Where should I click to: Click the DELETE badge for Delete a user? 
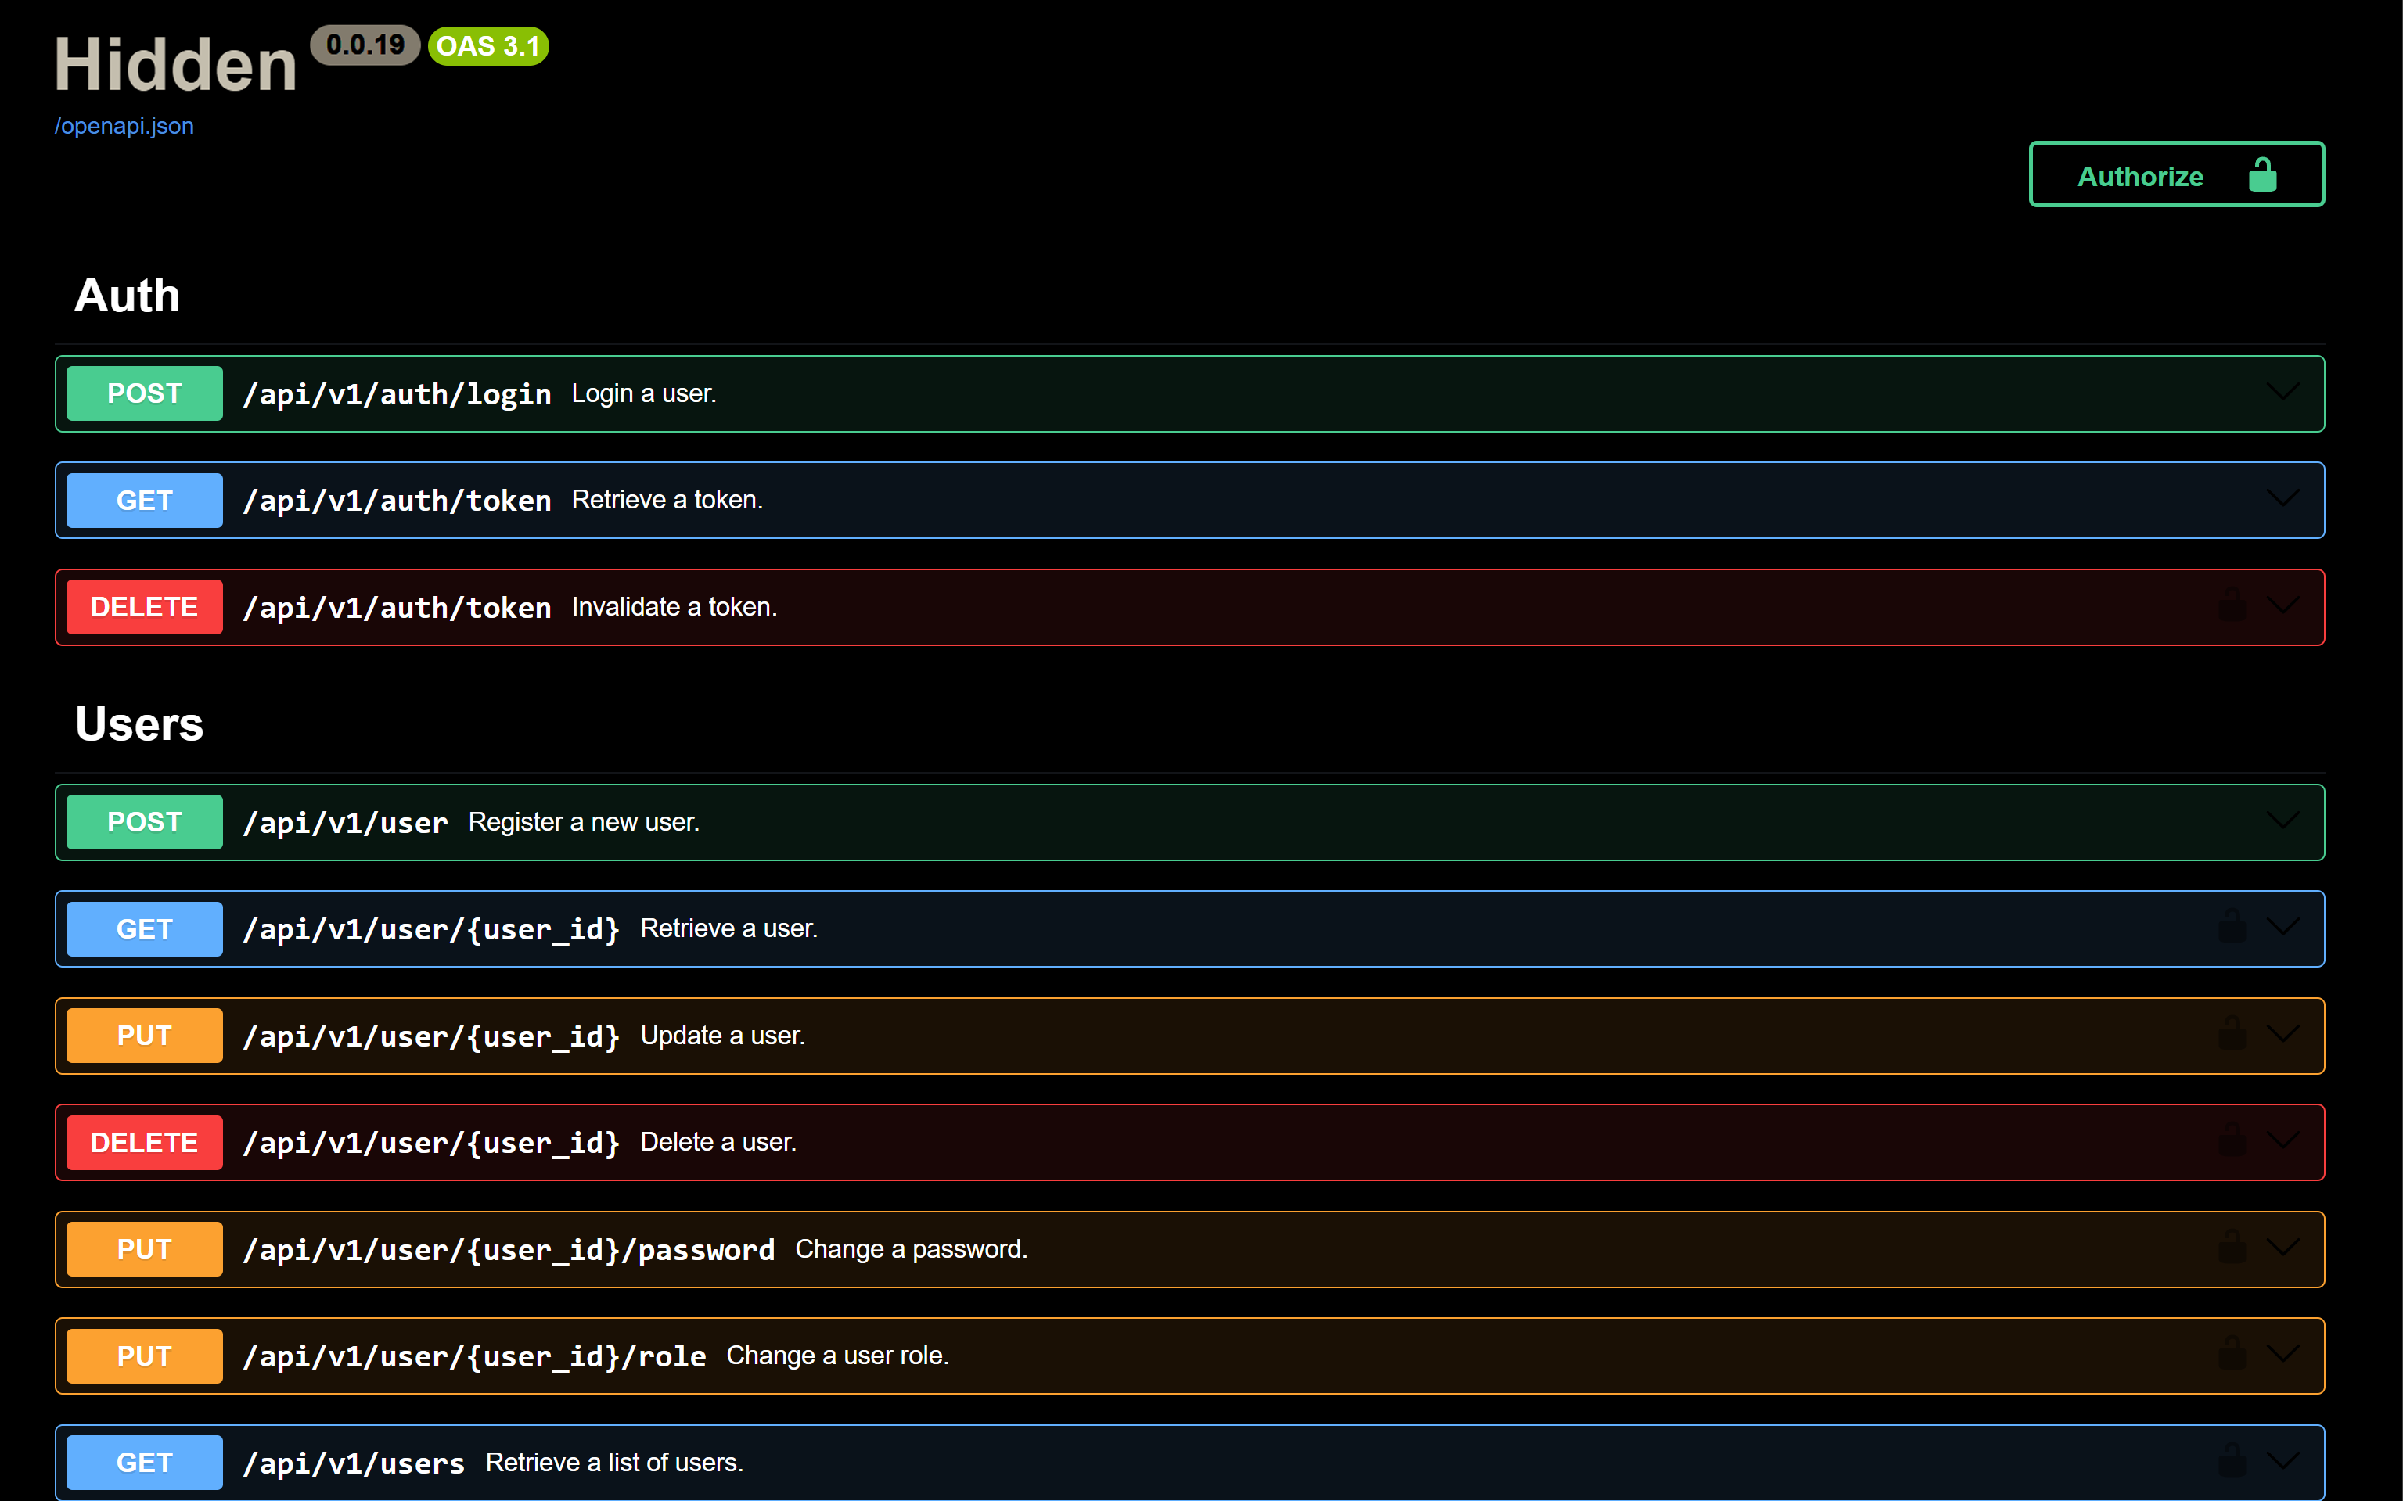(x=144, y=1143)
